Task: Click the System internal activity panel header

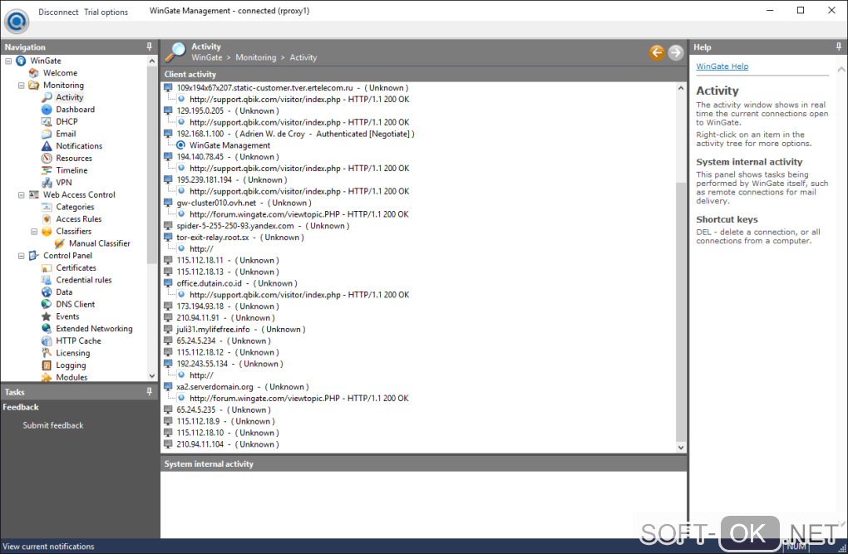Action: click(x=423, y=463)
